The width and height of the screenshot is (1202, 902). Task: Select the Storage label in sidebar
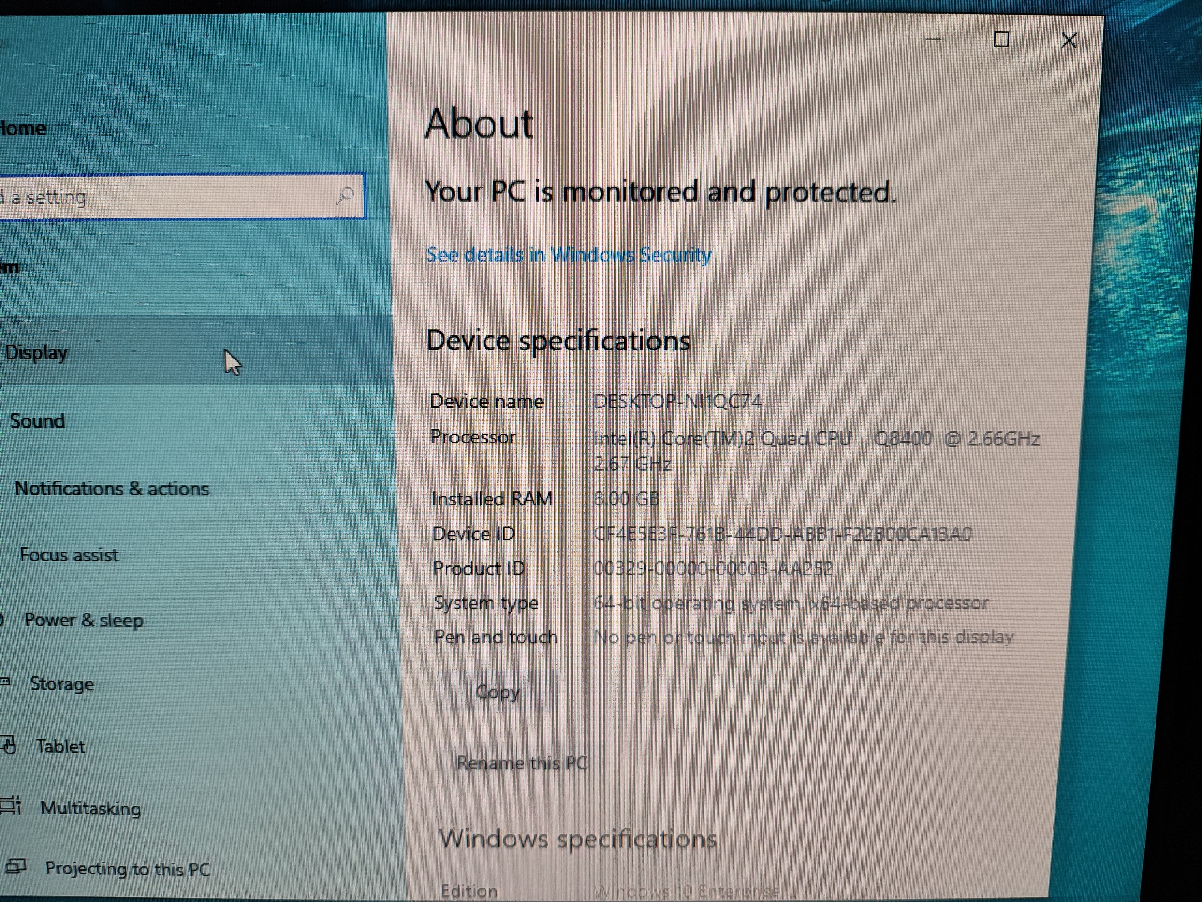[x=62, y=684]
